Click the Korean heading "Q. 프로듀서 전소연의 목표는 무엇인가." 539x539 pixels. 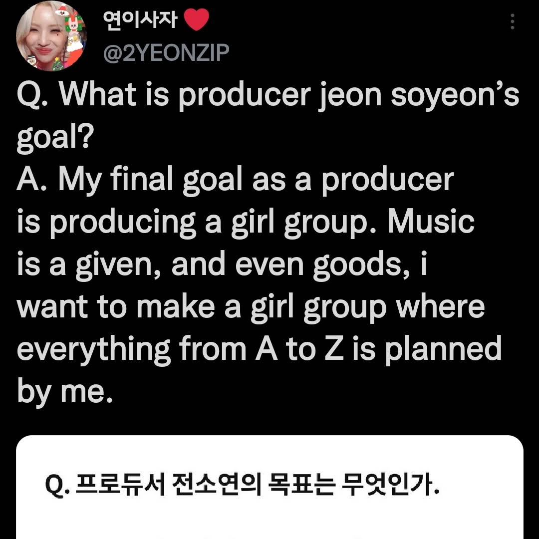242,483
